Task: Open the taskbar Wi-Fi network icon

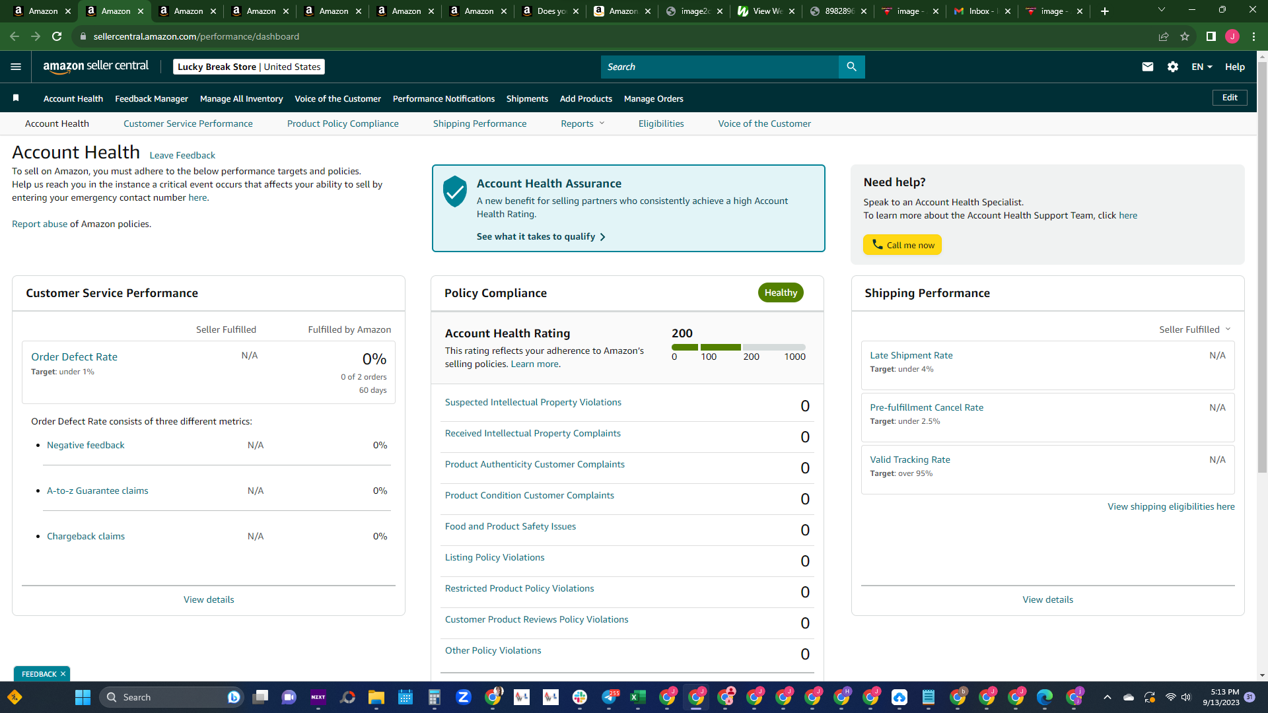Action: point(1170,697)
